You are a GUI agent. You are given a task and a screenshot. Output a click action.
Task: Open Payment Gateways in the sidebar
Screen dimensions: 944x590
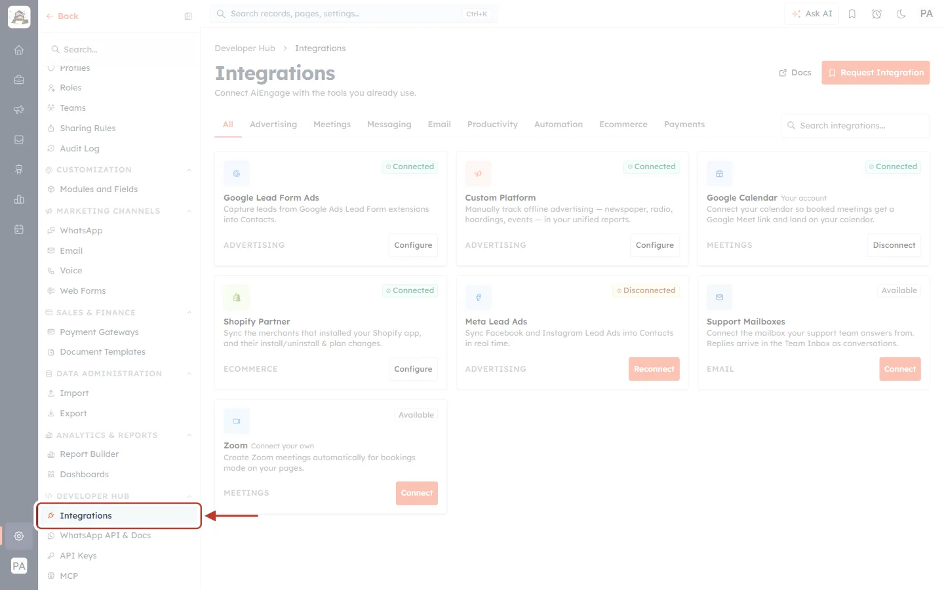click(99, 332)
